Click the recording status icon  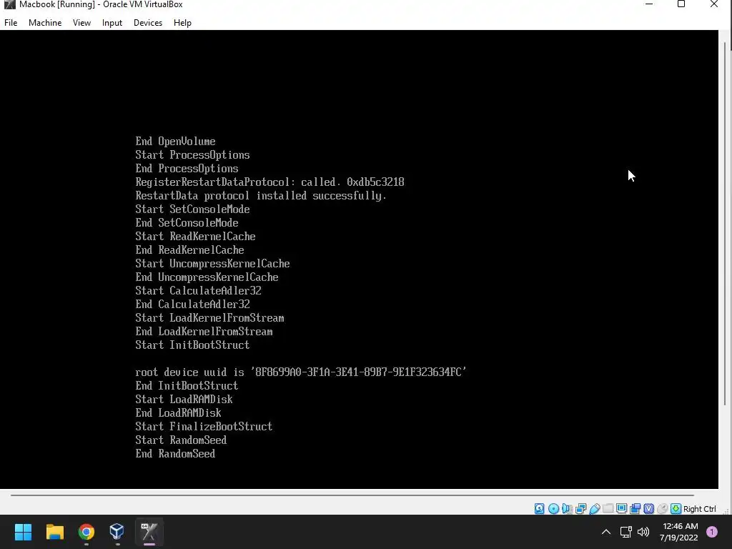635,509
